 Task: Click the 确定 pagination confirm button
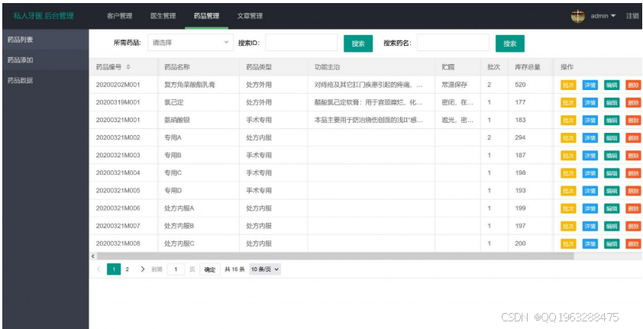(x=209, y=269)
